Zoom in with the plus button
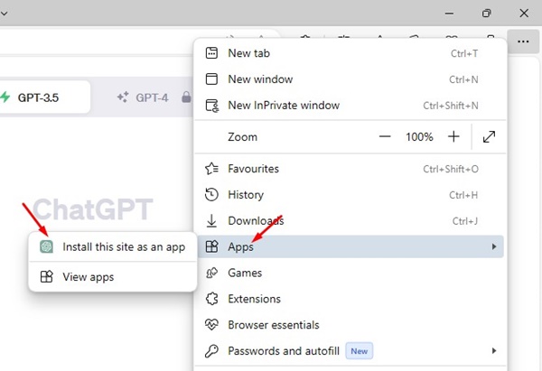The height and width of the screenshot is (371, 542). point(453,137)
